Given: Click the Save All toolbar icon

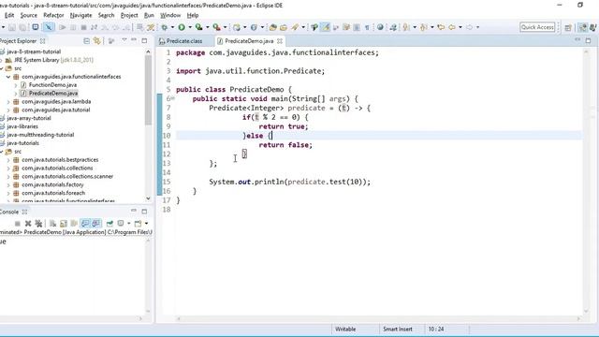Looking at the screenshot, I should coord(22,27).
